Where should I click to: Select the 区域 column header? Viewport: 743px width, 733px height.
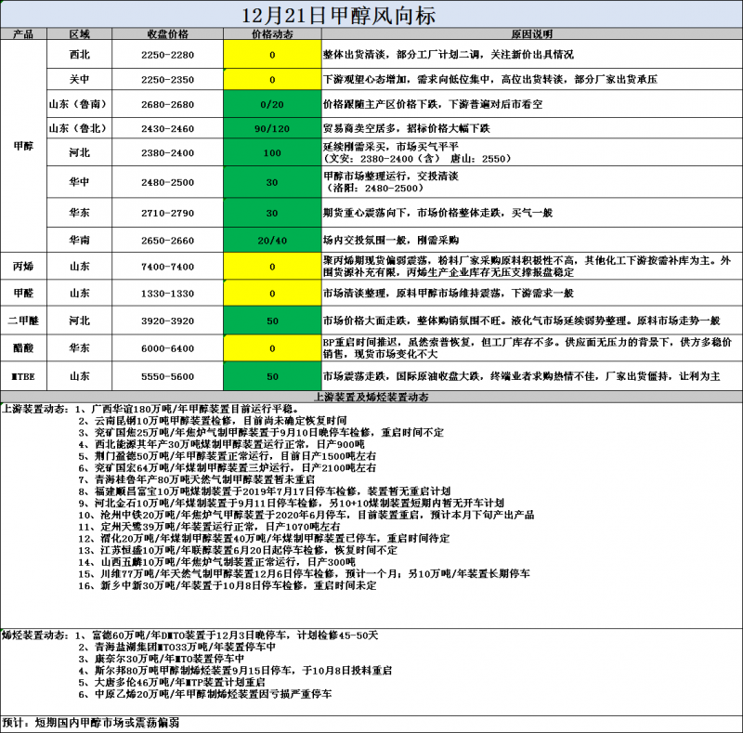(79, 34)
